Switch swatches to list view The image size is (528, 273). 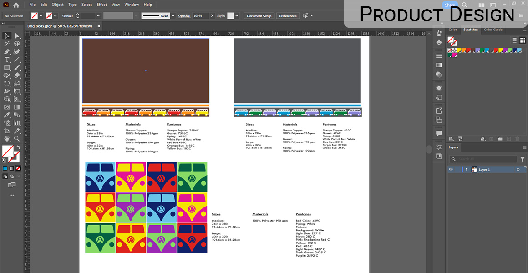(515, 40)
